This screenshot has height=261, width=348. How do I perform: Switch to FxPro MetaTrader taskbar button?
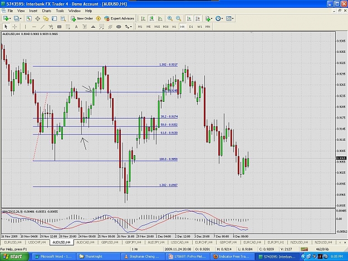[188, 257]
